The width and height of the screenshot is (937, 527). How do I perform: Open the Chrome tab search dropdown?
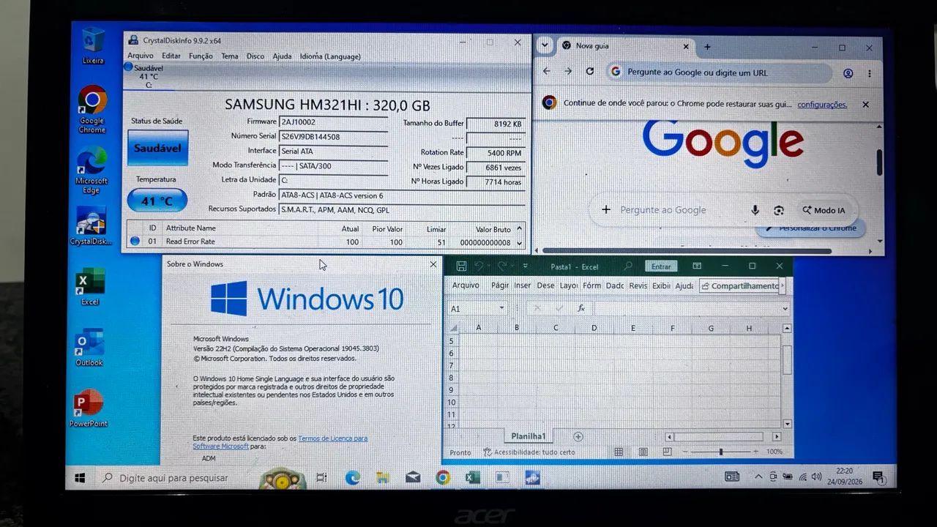pos(544,45)
